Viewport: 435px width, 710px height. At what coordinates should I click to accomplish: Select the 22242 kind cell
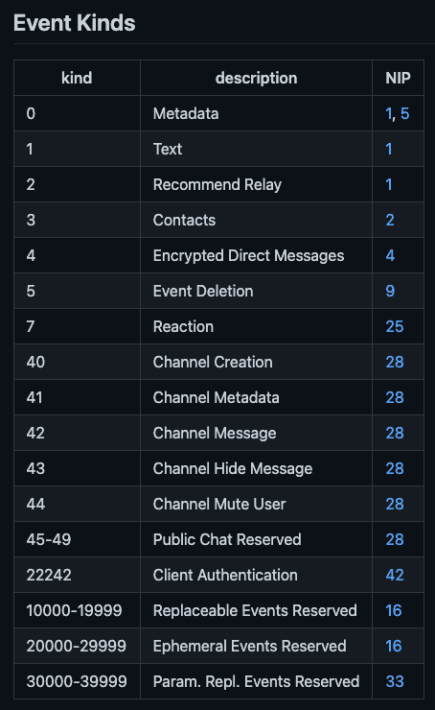[x=78, y=575]
